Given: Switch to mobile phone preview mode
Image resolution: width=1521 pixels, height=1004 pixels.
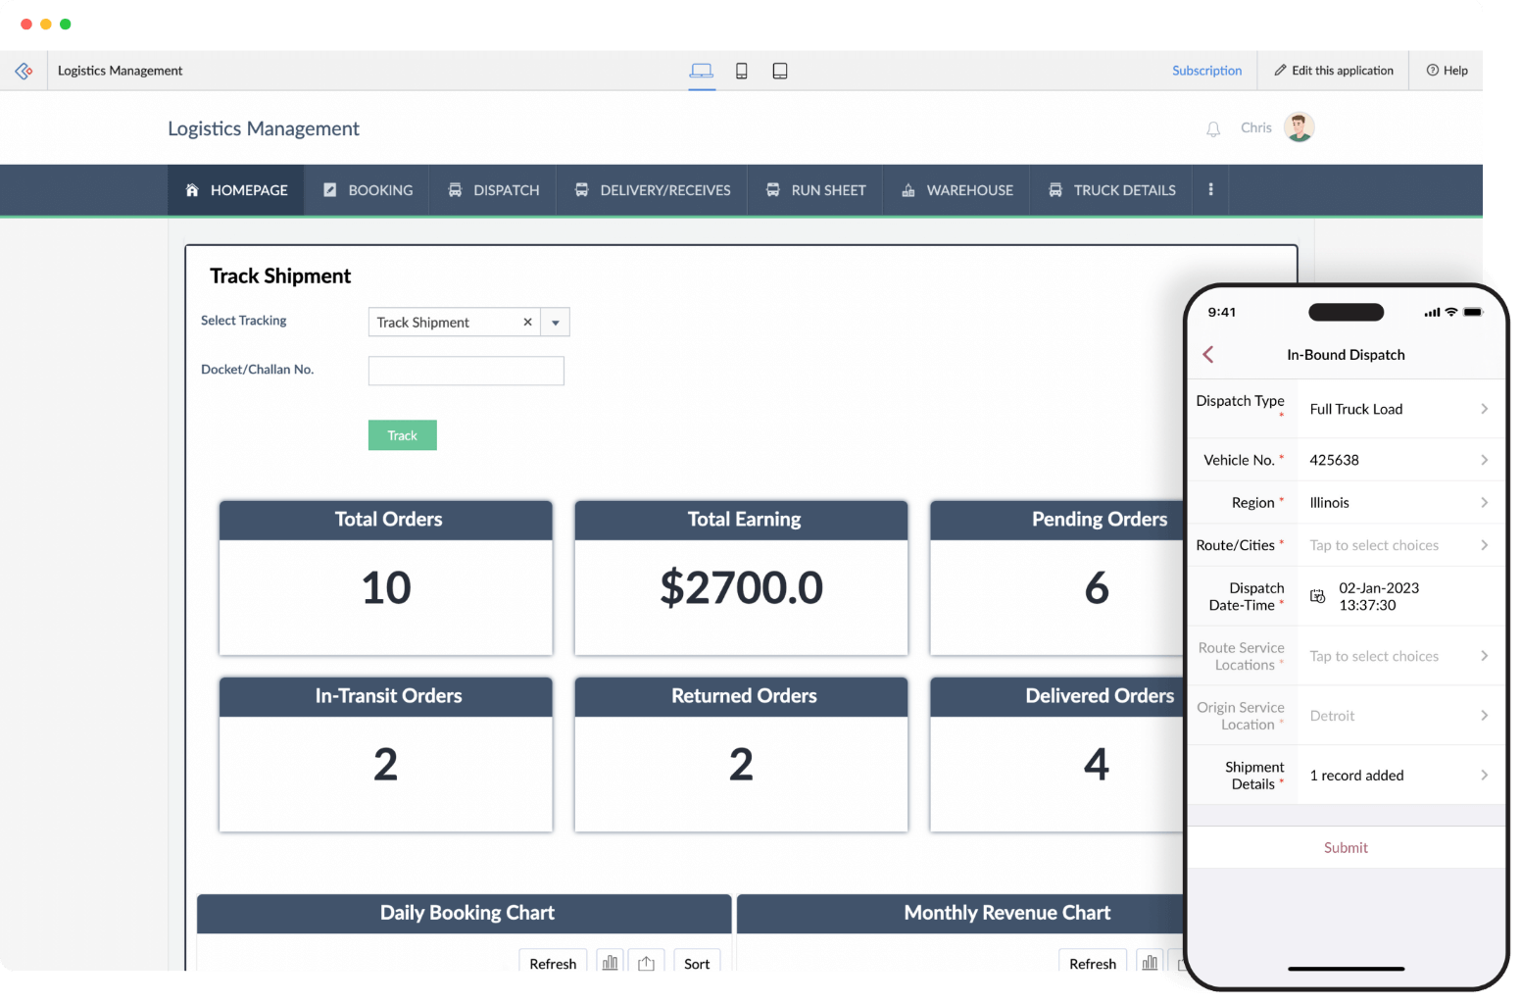Looking at the screenshot, I should coord(742,71).
